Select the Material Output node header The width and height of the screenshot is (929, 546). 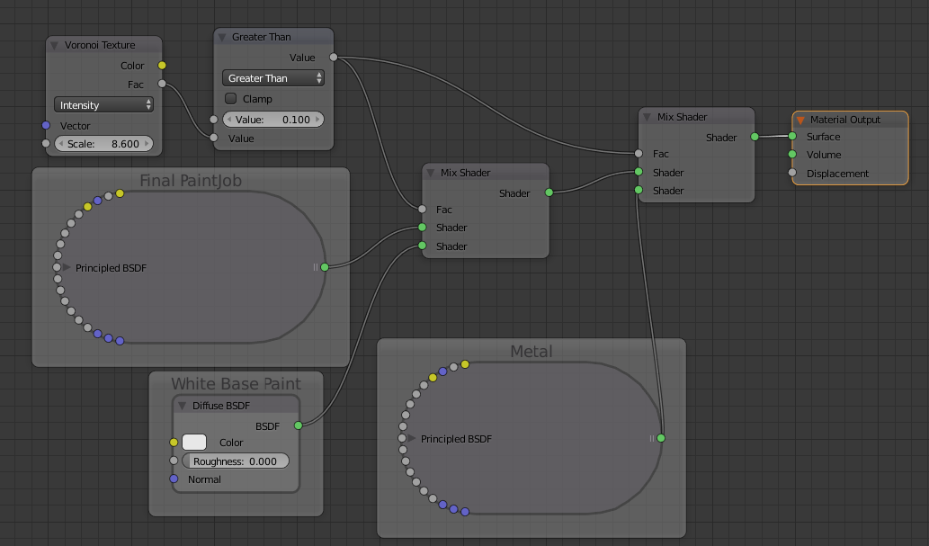[850, 120]
